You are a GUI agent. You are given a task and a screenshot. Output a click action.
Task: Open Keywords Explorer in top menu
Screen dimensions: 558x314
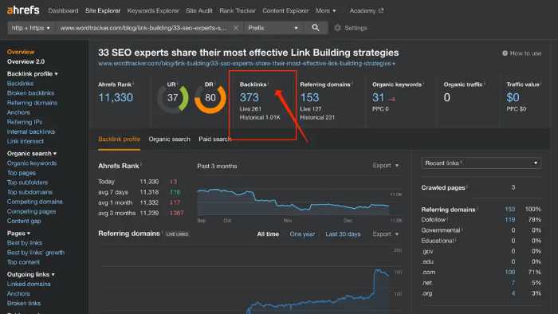[x=153, y=10]
